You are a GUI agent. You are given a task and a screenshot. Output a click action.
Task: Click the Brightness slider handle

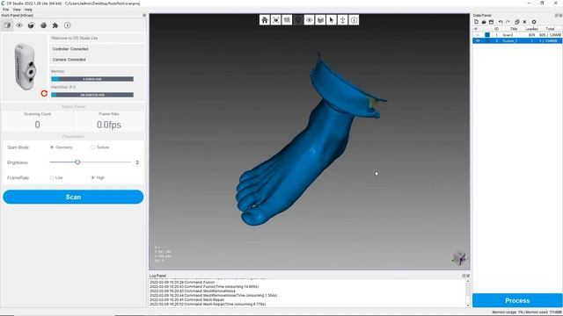pos(77,162)
